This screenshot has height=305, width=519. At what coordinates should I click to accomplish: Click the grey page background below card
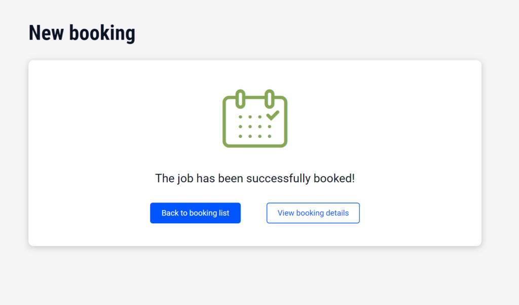[253, 277]
